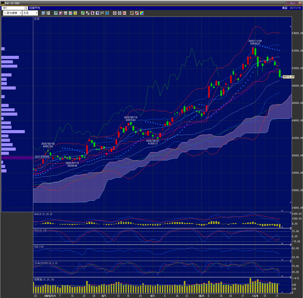
Task: Select the eraser tool icon
Action: (97, 13)
